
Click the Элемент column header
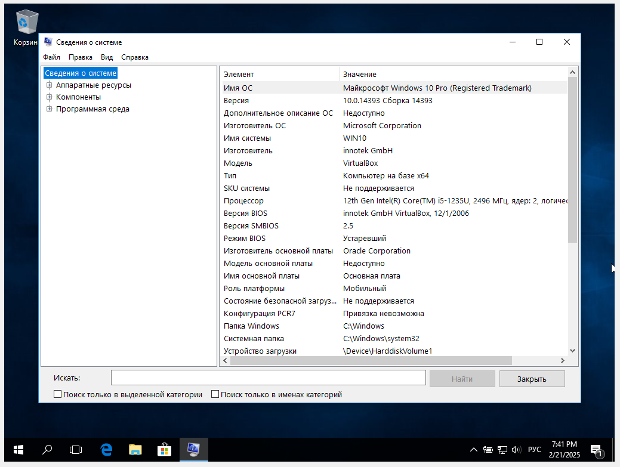coord(280,75)
